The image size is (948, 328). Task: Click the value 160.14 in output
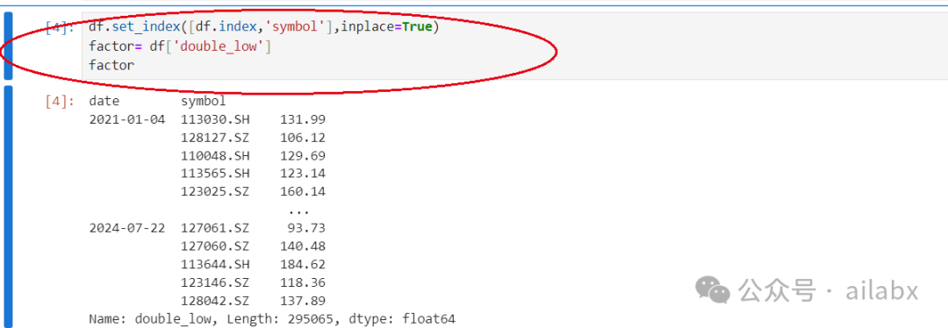(302, 191)
